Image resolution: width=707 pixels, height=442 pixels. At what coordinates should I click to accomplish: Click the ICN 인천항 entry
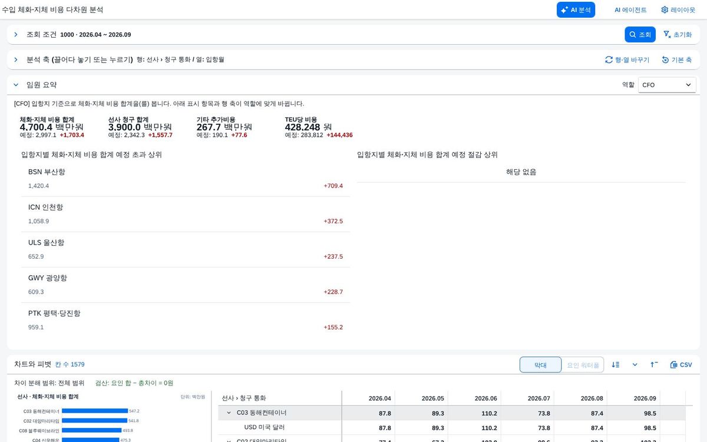tap(186, 214)
